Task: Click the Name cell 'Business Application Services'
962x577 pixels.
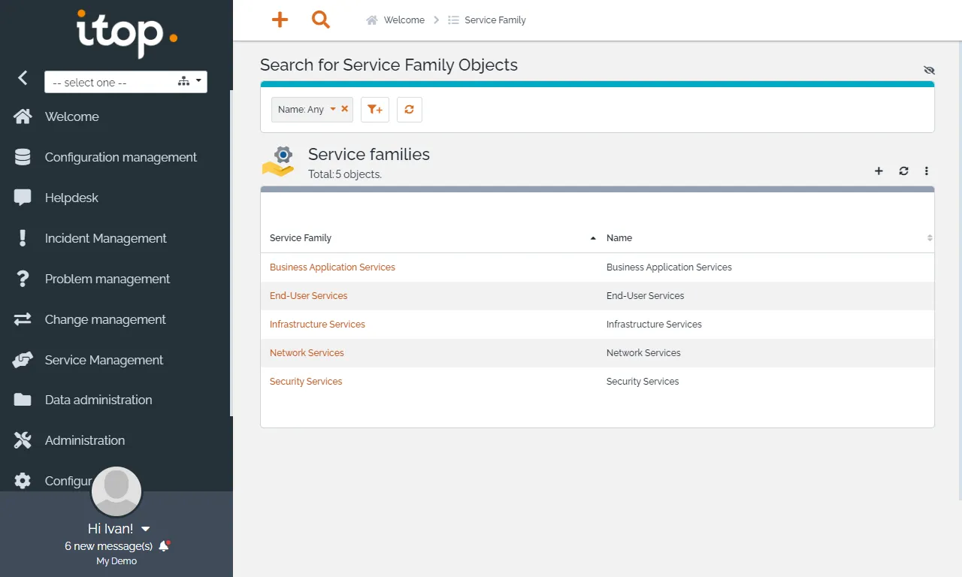Action: pyautogui.click(x=669, y=267)
